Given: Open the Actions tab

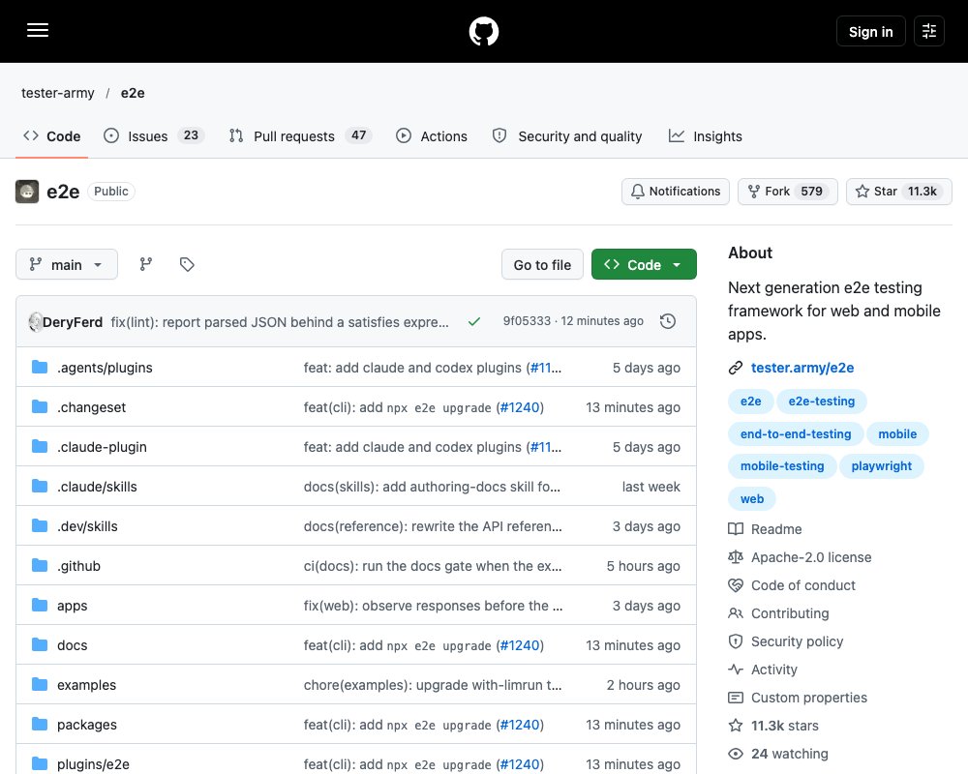Looking at the screenshot, I should (x=432, y=135).
